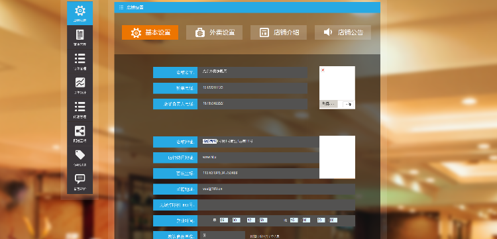Click the order phone number field in the second row
The height and width of the screenshot is (239, 497).
(252, 88)
